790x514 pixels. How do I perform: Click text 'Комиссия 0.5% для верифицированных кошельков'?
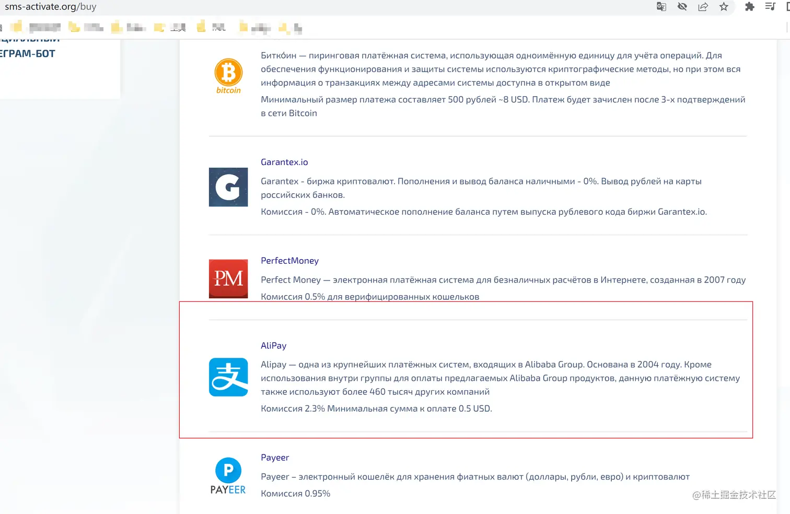point(370,296)
